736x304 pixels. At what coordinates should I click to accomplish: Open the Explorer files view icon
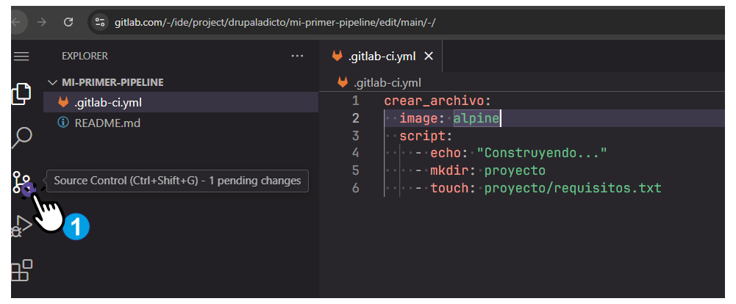(22, 93)
